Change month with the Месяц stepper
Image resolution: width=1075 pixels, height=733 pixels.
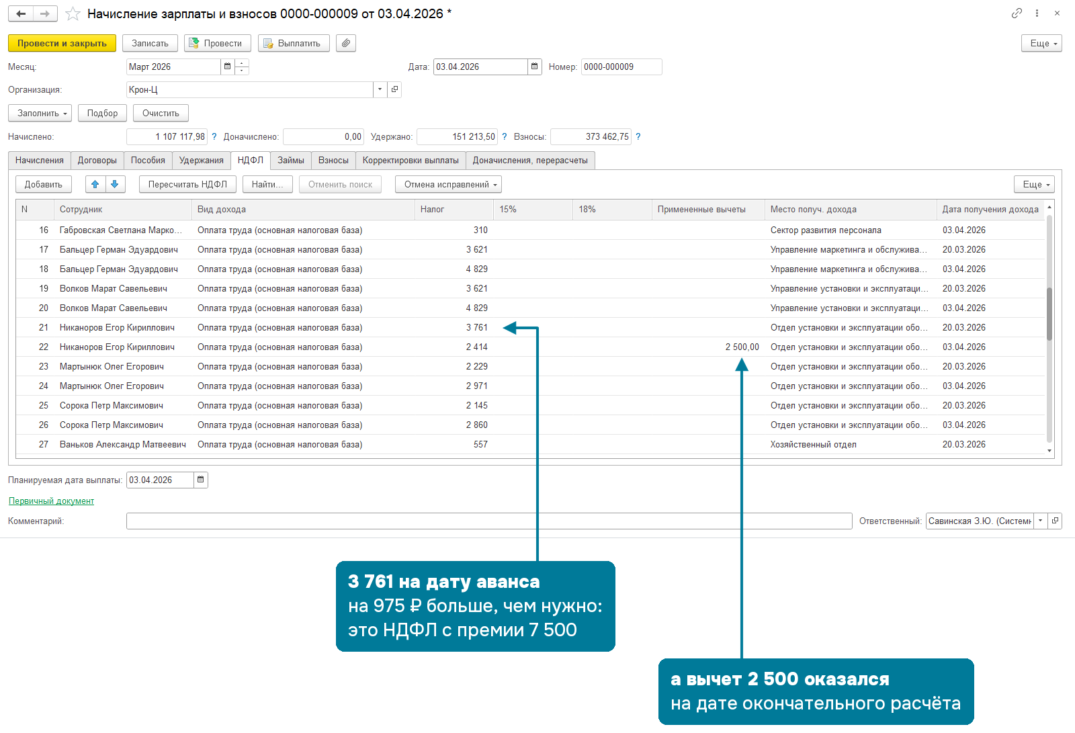(x=242, y=67)
